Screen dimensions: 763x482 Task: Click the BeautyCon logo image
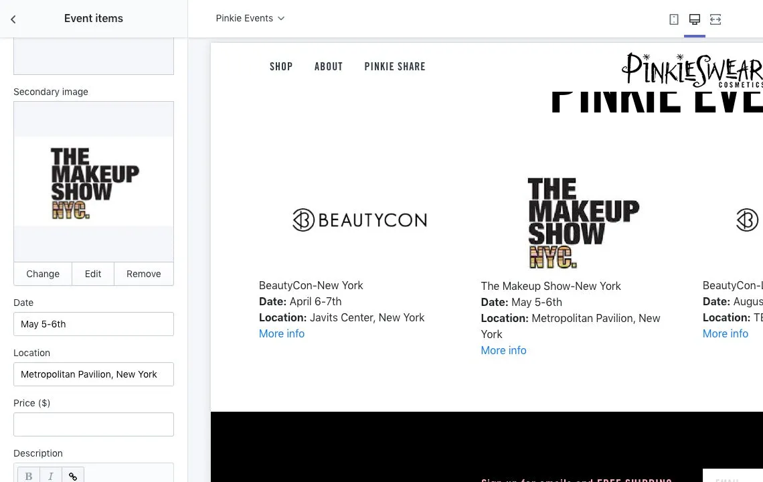click(x=359, y=220)
